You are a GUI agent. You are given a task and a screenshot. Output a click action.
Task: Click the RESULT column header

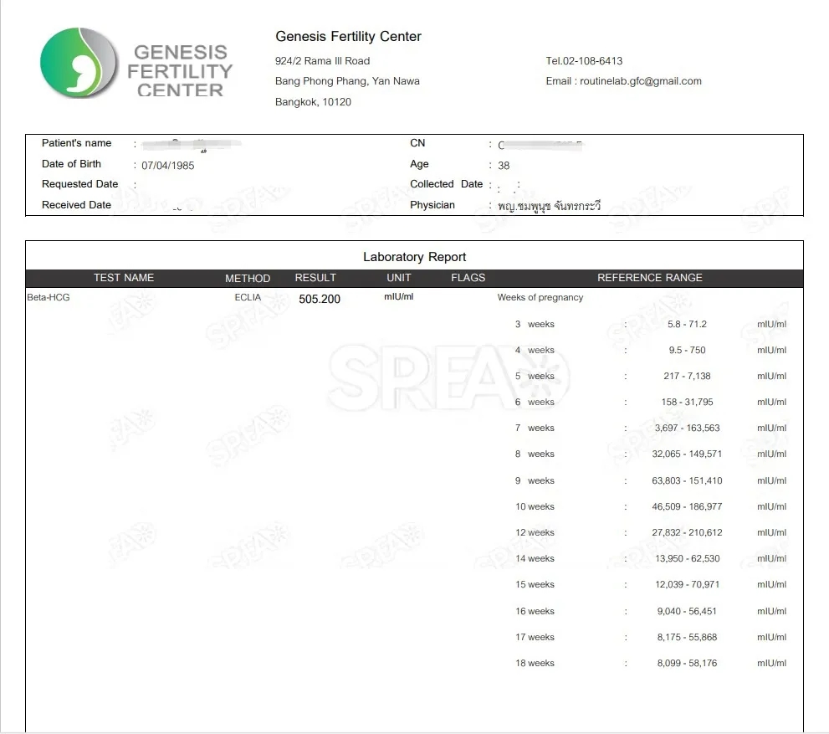[x=315, y=278]
